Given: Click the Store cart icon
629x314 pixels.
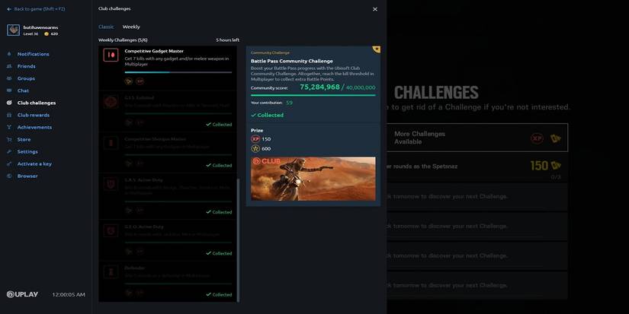Looking at the screenshot, I should point(9,140).
